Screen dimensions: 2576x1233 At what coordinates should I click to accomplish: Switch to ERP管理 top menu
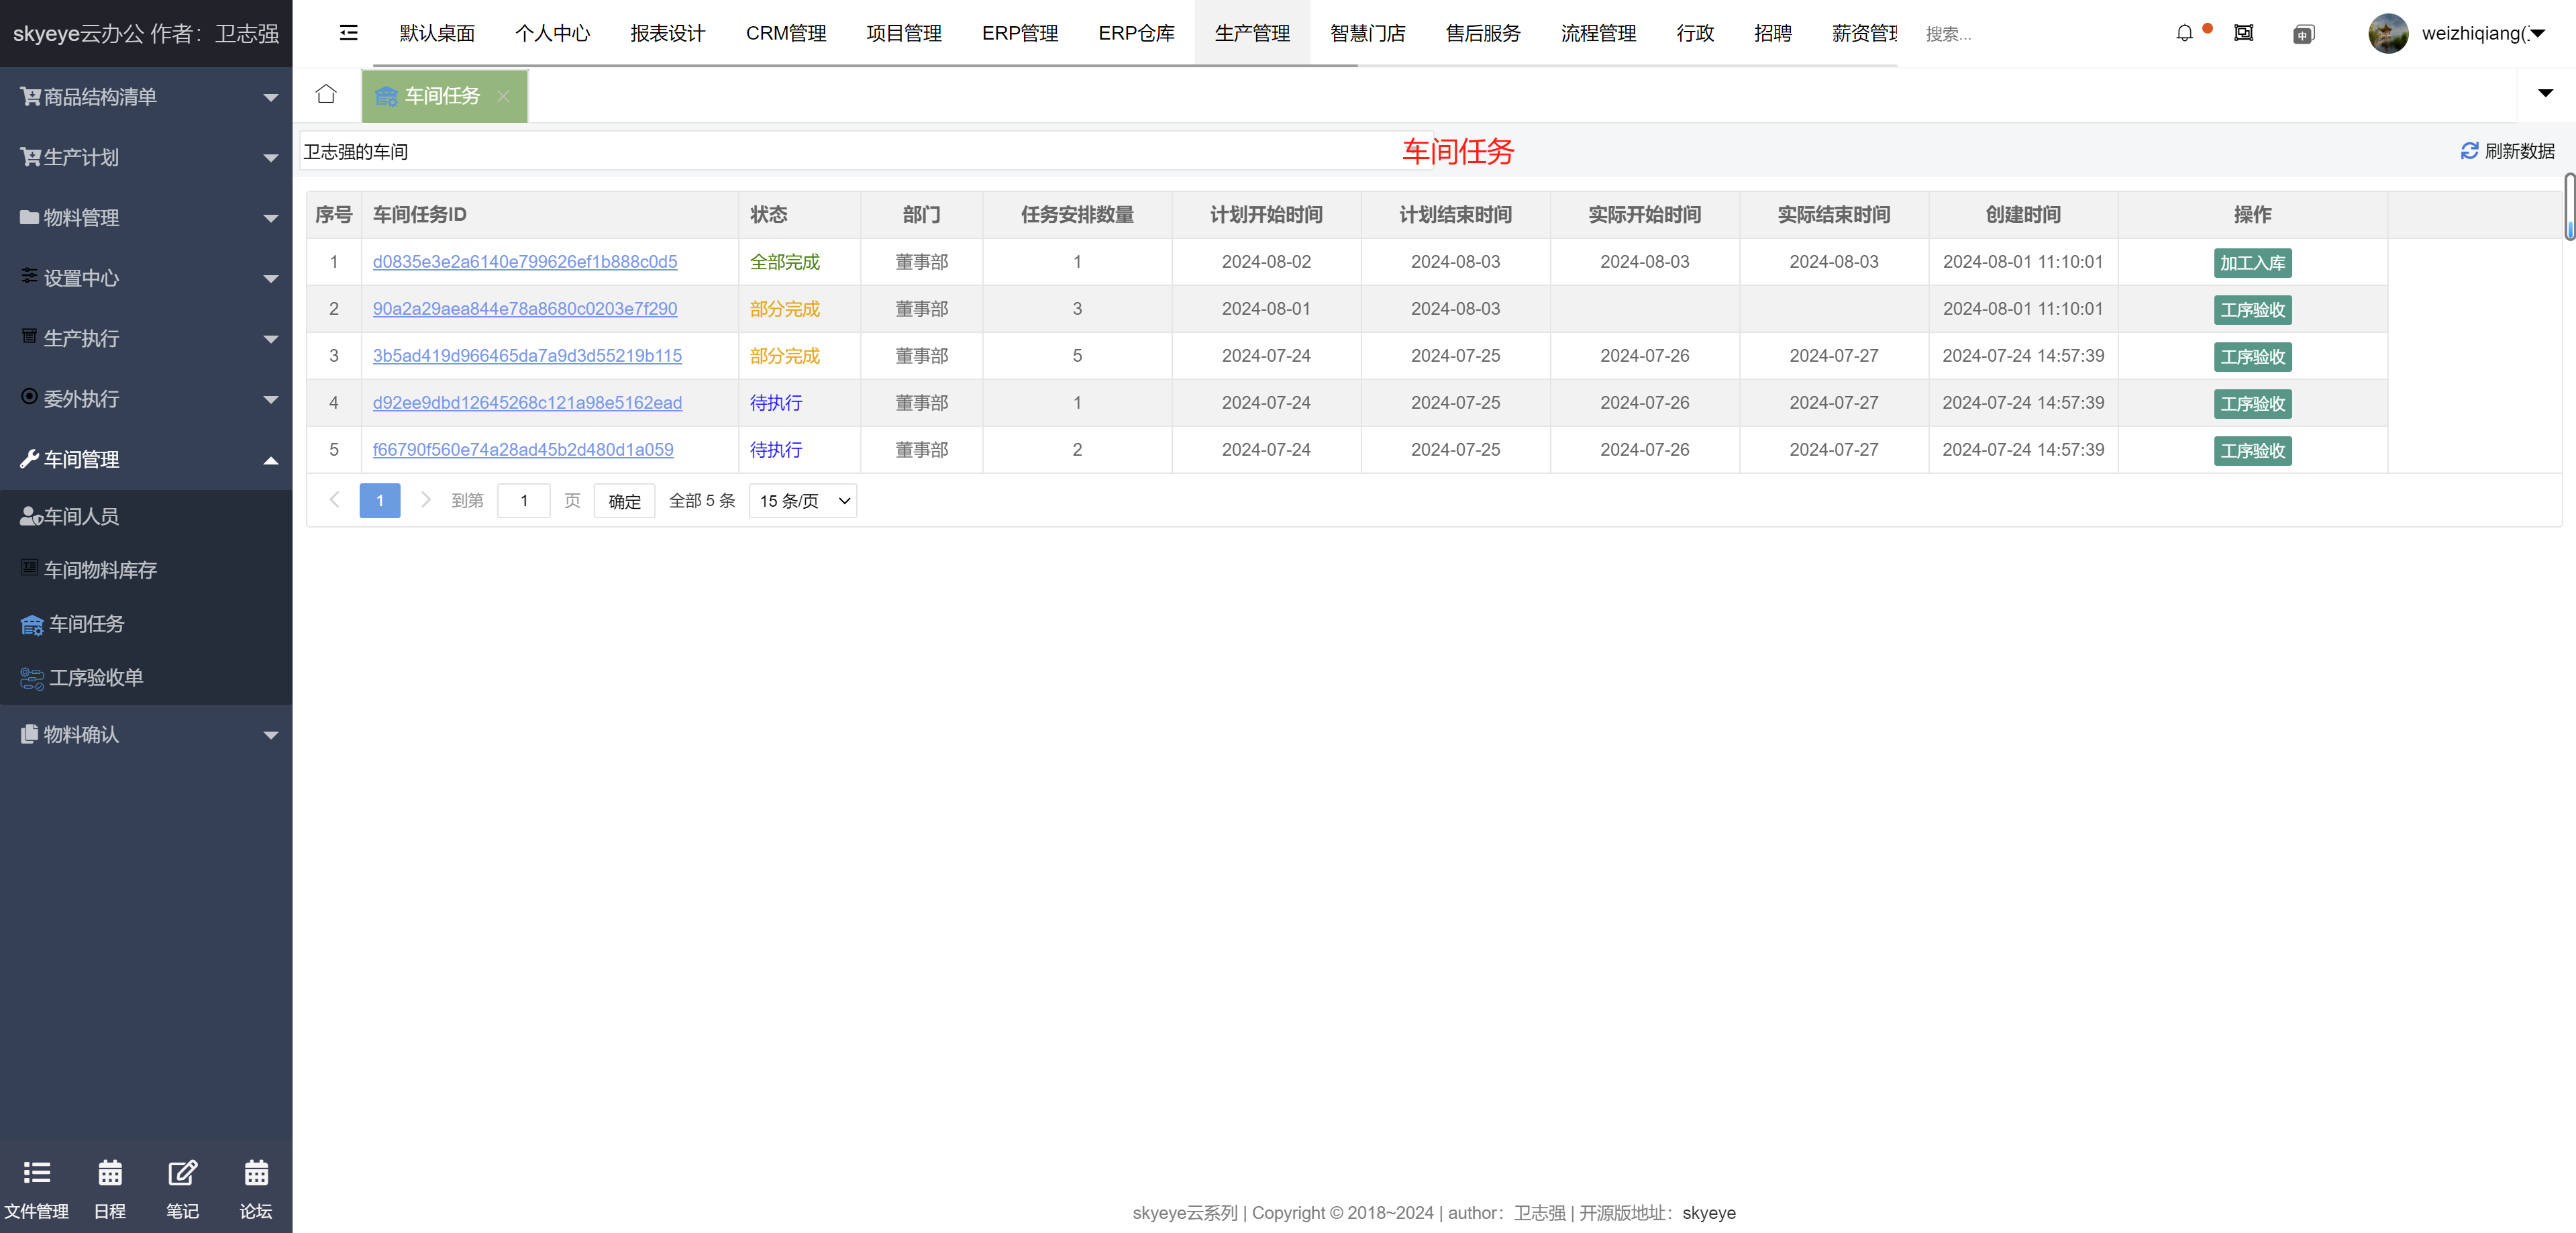tap(1019, 33)
